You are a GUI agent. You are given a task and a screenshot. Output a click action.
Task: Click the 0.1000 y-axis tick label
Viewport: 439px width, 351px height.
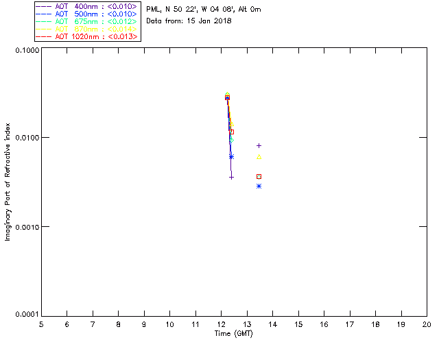pyautogui.click(x=27, y=50)
